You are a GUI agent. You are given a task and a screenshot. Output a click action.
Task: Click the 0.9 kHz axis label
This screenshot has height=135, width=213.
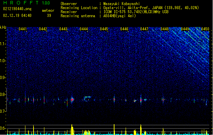(x=3, y=78)
